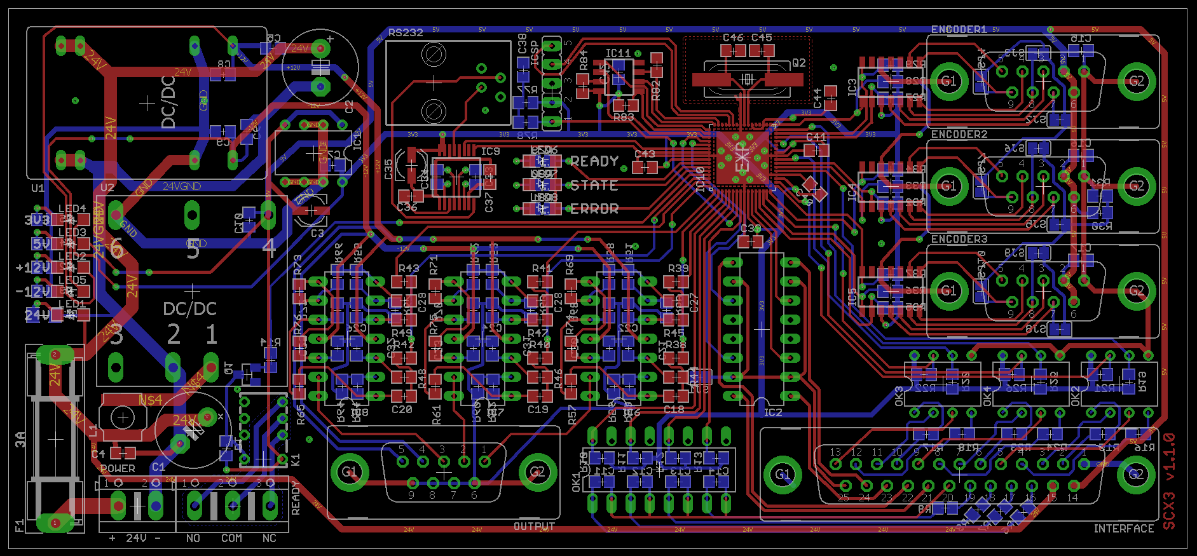Select the INTERFACE connector label
This screenshot has width=1197, height=556.
(x=1123, y=529)
